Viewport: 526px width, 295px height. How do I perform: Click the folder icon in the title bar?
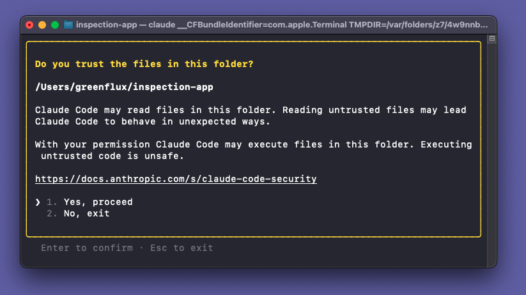(68, 25)
